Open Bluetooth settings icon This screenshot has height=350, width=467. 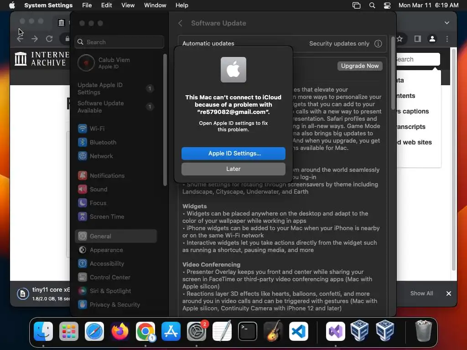[83, 142]
